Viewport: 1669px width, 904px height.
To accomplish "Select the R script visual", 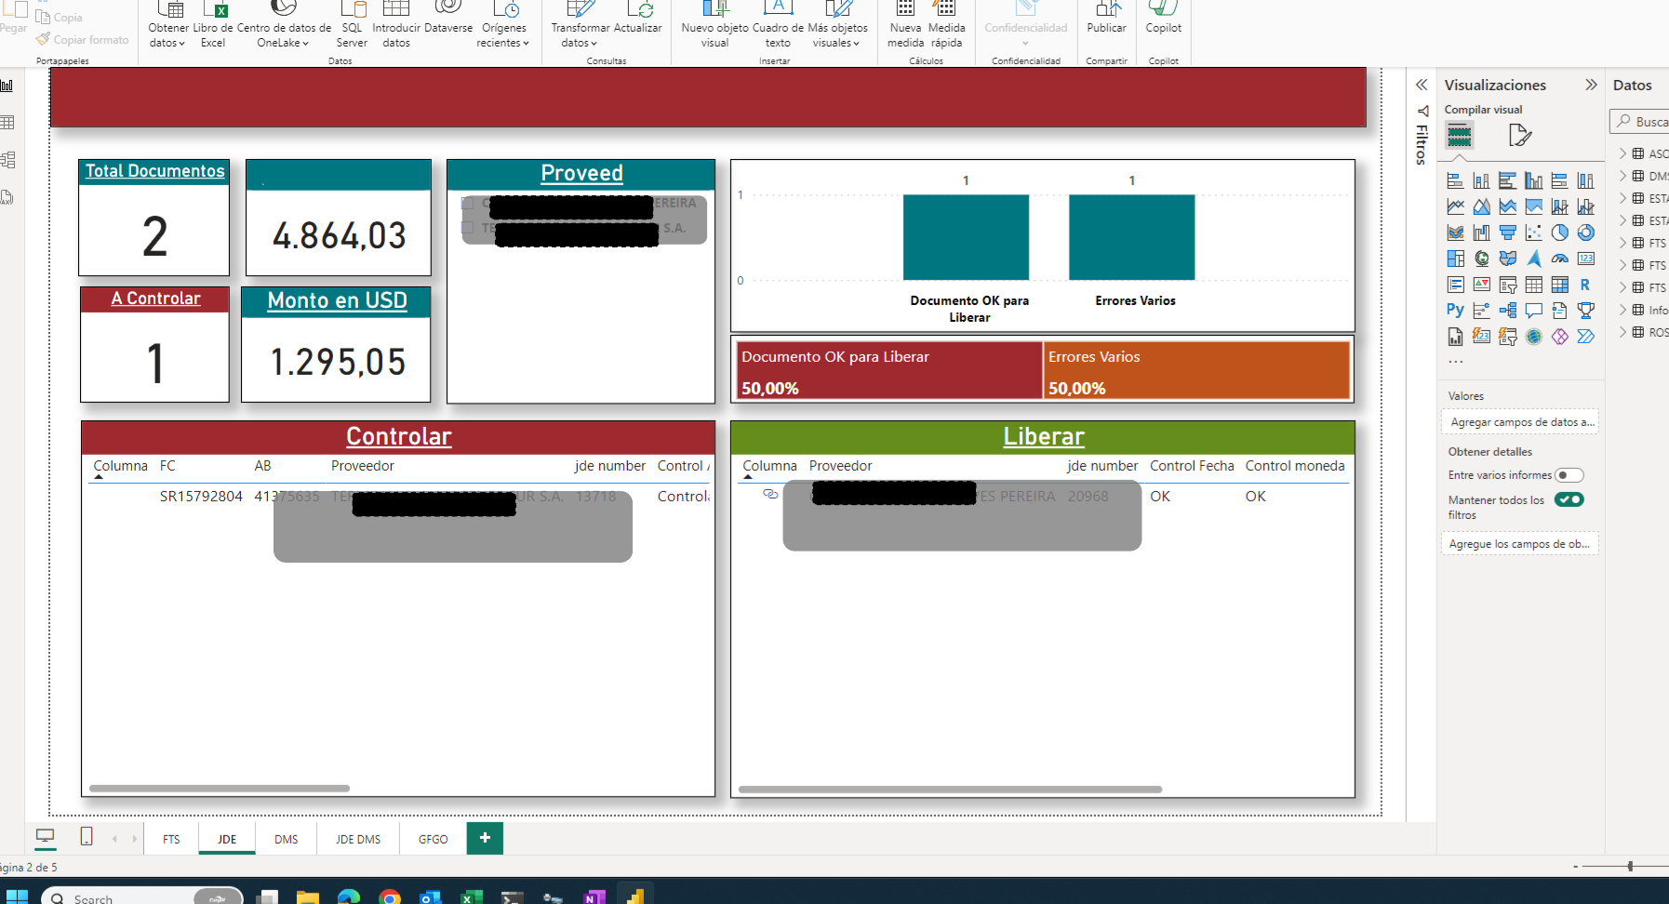I will coord(1584,285).
